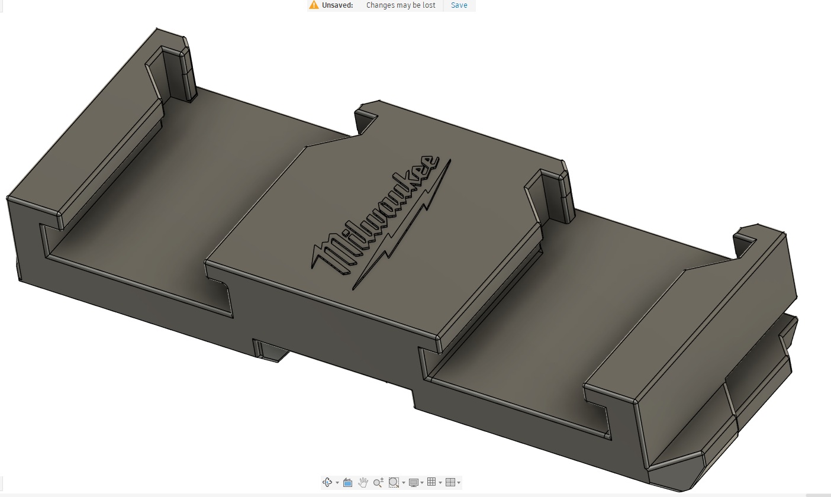Expand the Viewports dropdown arrow
831x497 pixels.
pyautogui.click(x=459, y=483)
